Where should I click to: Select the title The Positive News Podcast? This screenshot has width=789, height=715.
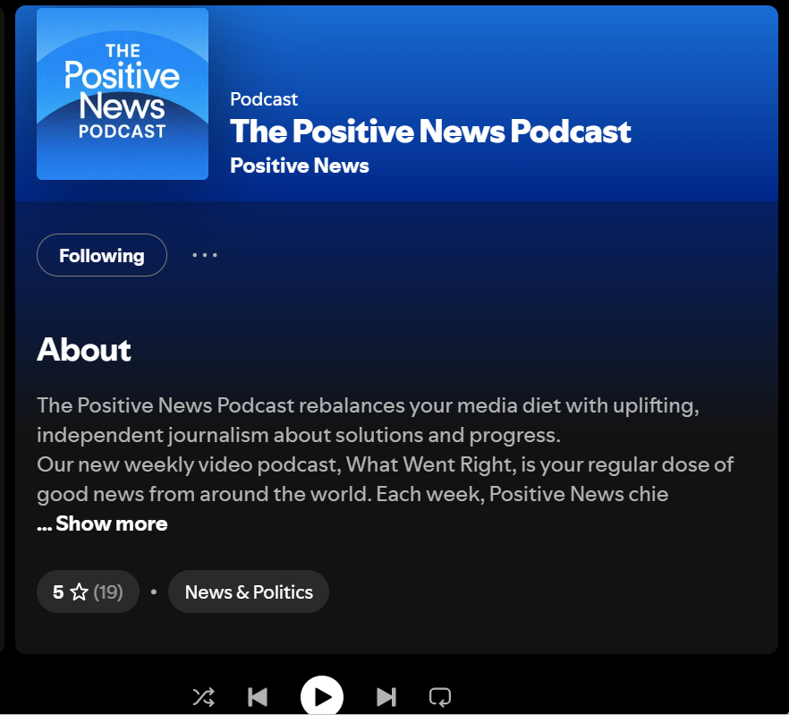point(431,132)
